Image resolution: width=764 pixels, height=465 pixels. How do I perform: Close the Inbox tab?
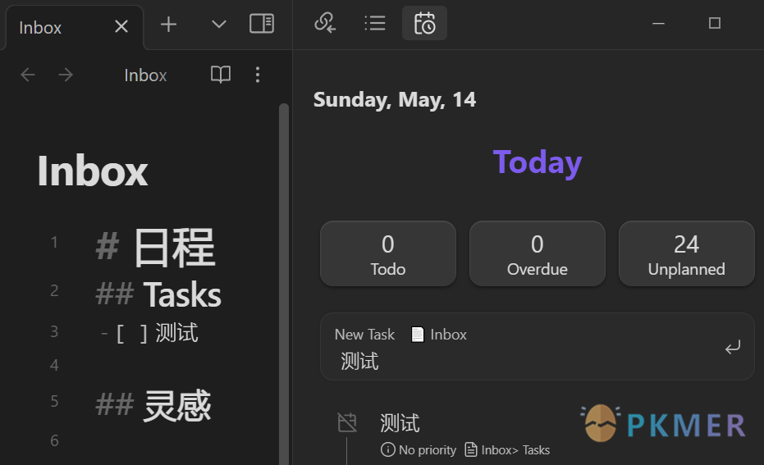pyautogui.click(x=121, y=27)
